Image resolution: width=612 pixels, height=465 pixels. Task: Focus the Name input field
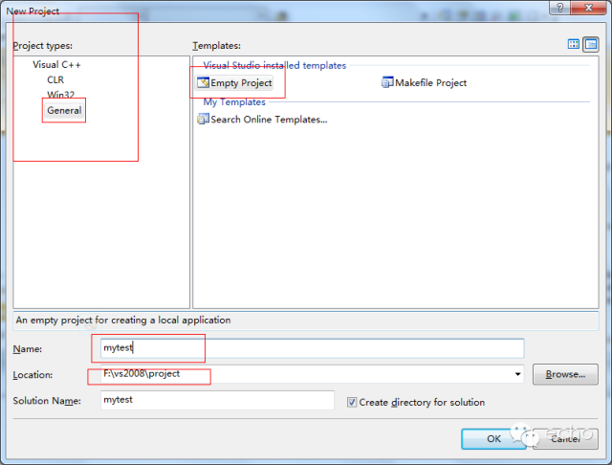coord(313,348)
